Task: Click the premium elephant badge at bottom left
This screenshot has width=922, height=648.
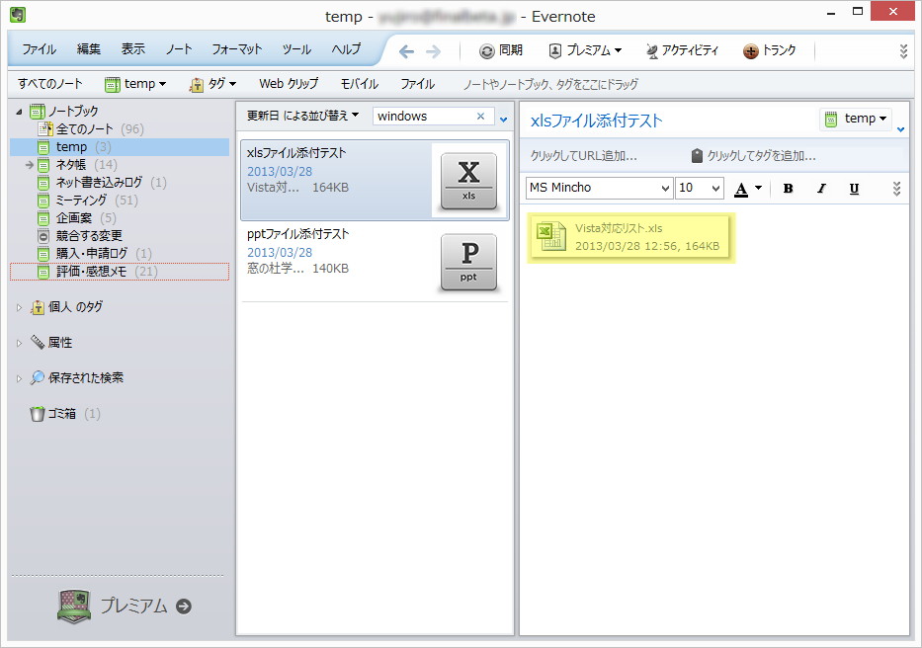Action: (74, 607)
